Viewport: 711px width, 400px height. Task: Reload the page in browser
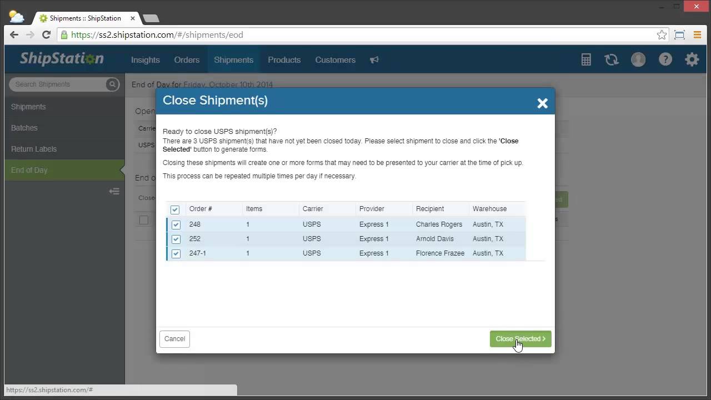(x=47, y=34)
